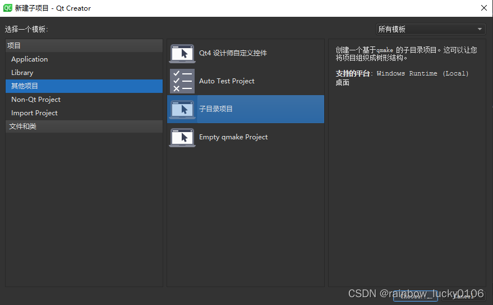Choose the 'Auto Test Project' template label
Viewport: 493px width, 305px height.
[227, 81]
